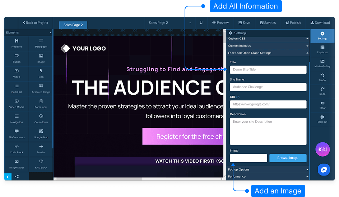Click the Browse Image button
Screen dimensions: 339x197
tap(288, 158)
